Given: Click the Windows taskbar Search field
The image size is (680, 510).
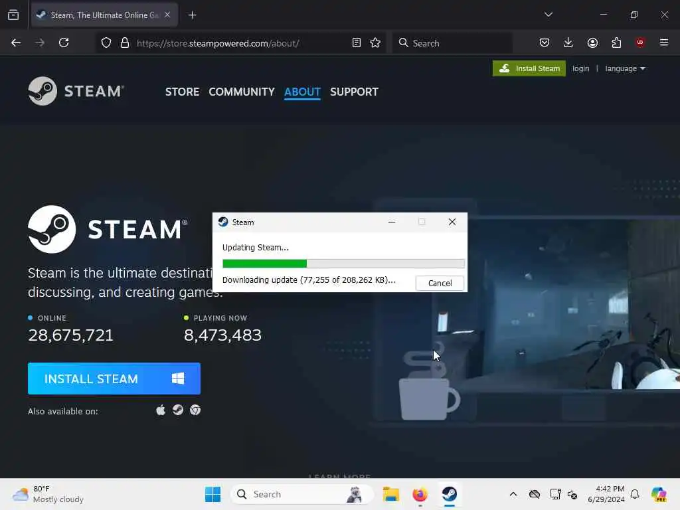Looking at the screenshot, I should pos(302,494).
